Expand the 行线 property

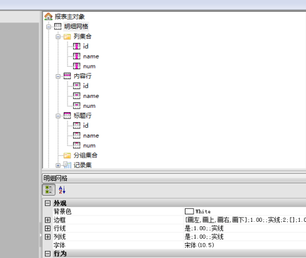47,228
